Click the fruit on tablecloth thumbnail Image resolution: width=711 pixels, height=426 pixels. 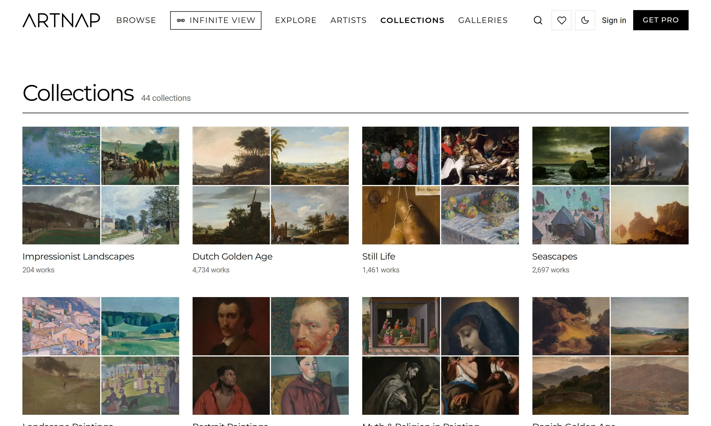coord(480,215)
